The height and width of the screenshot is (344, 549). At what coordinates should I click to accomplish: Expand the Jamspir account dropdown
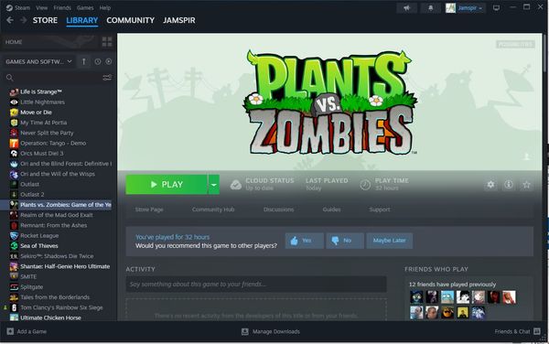click(466, 7)
